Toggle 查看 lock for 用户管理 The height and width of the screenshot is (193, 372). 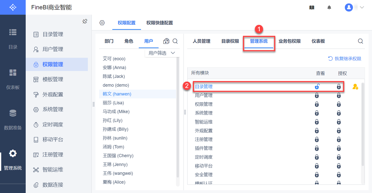317,95
